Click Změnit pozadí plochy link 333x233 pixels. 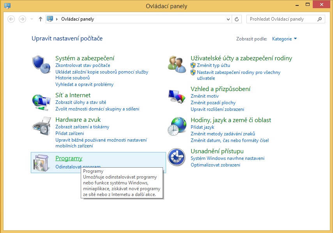[x=213, y=103]
